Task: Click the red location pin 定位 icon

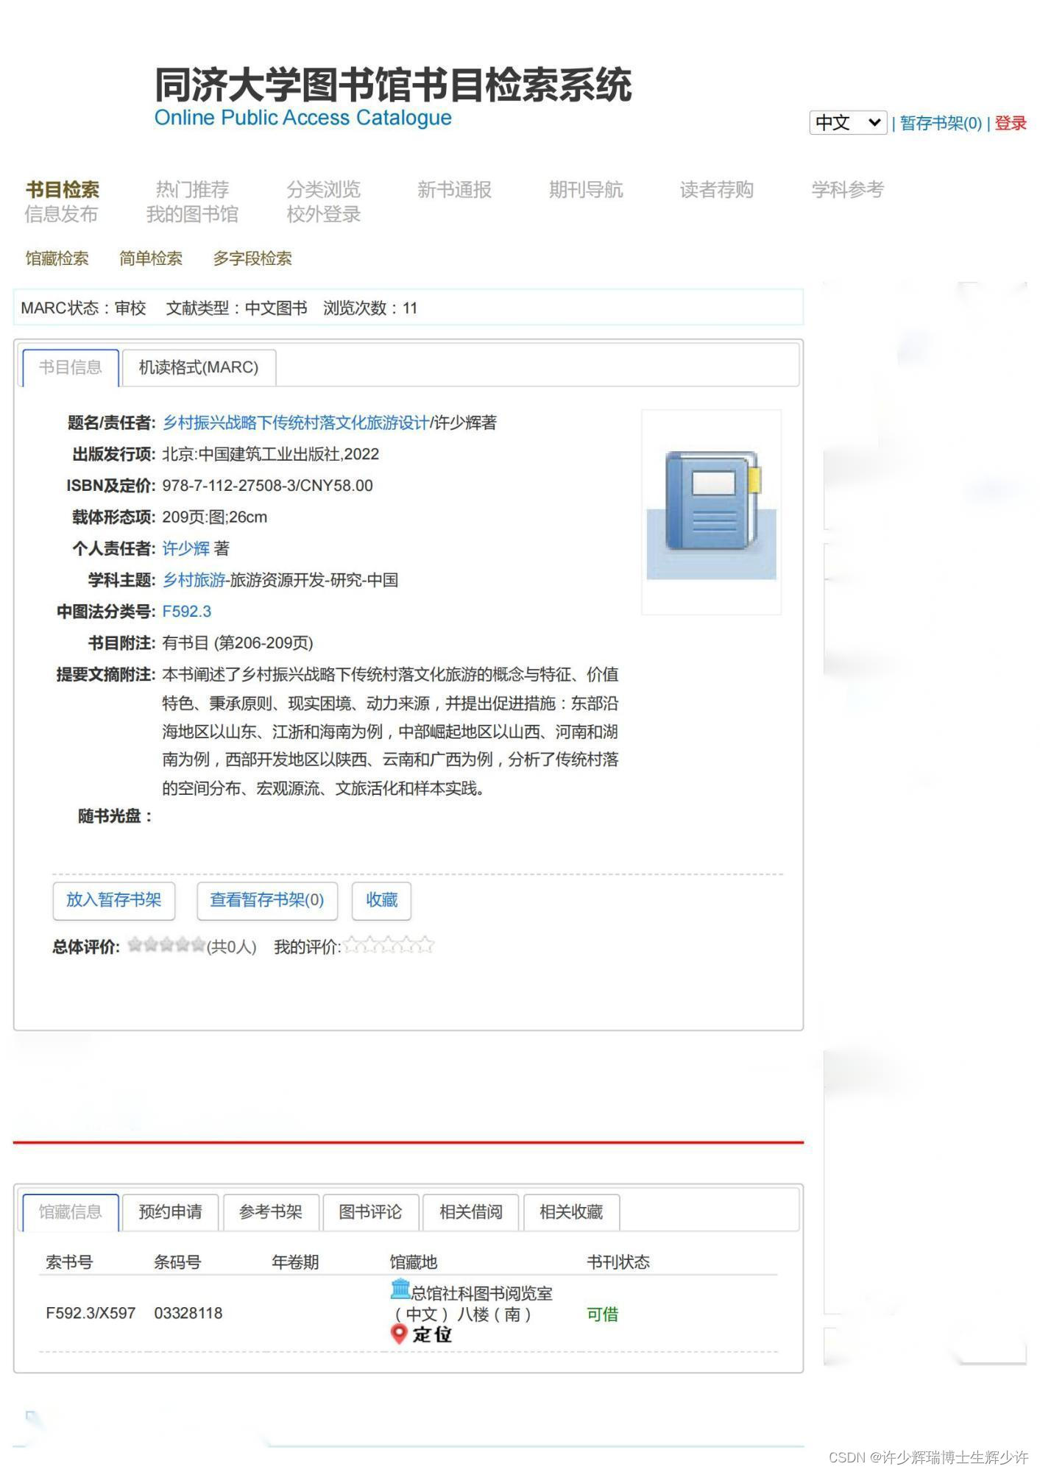Action: pyautogui.click(x=399, y=1334)
